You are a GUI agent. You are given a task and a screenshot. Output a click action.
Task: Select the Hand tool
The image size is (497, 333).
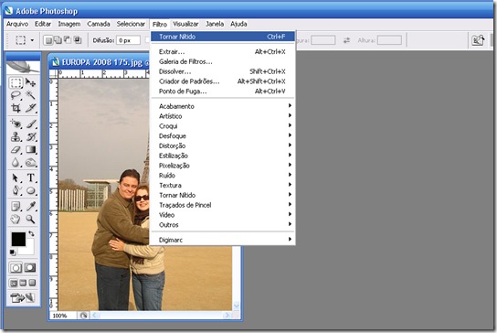point(16,219)
